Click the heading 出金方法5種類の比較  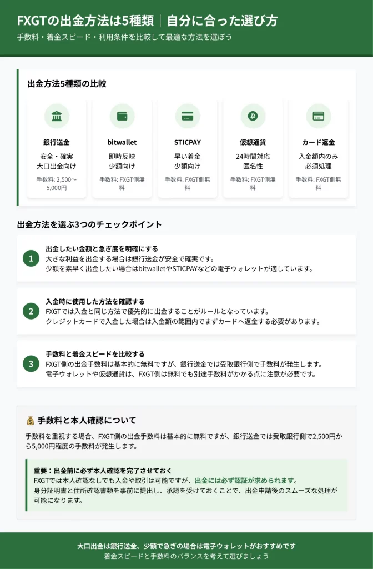67,83
